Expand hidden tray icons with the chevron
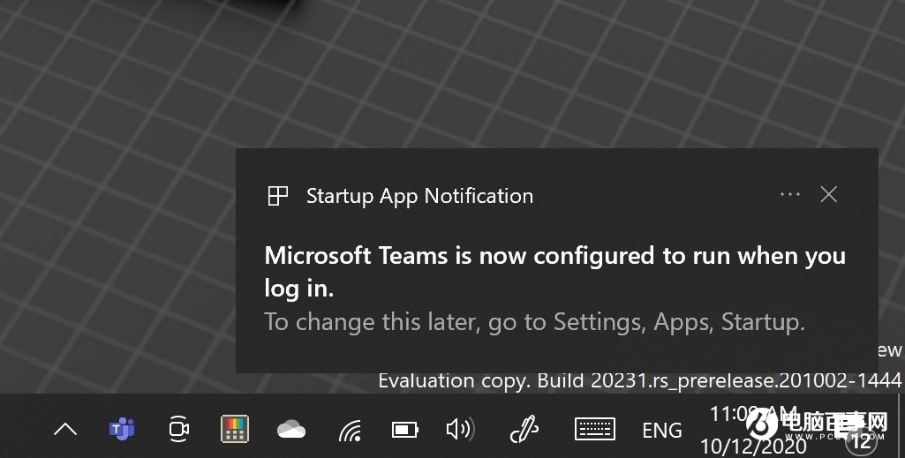Viewport: 905px width, 458px height. point(65,429)
